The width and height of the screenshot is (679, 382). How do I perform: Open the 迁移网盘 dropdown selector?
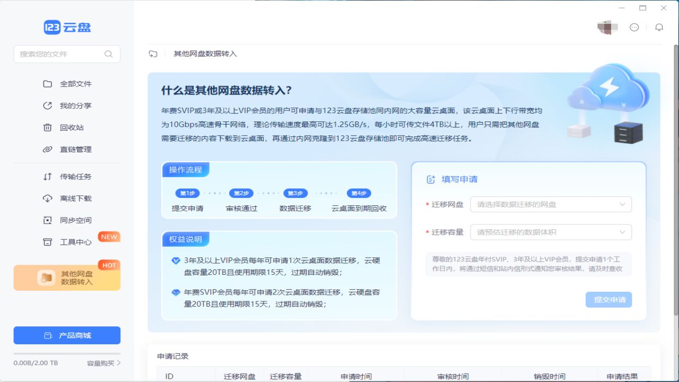coord(551,204)
